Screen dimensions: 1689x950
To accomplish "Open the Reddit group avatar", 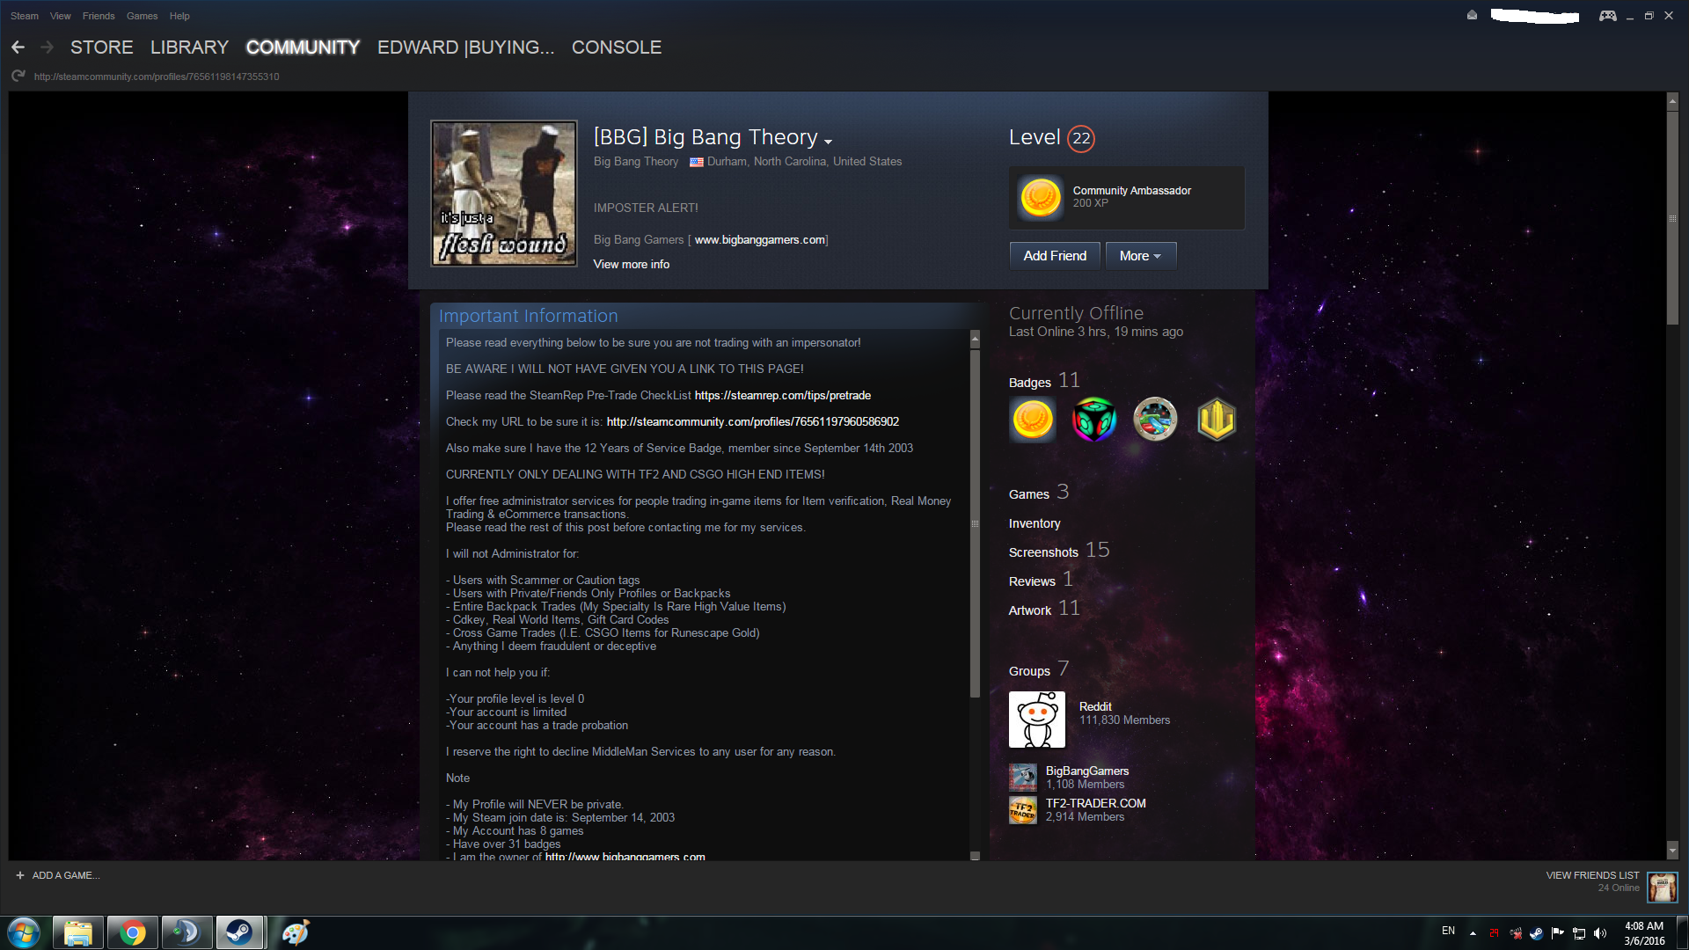I will [1036, 720].
